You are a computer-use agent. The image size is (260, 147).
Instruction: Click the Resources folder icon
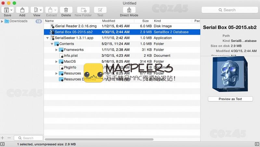pyautogui.click(x=61, y=73)
